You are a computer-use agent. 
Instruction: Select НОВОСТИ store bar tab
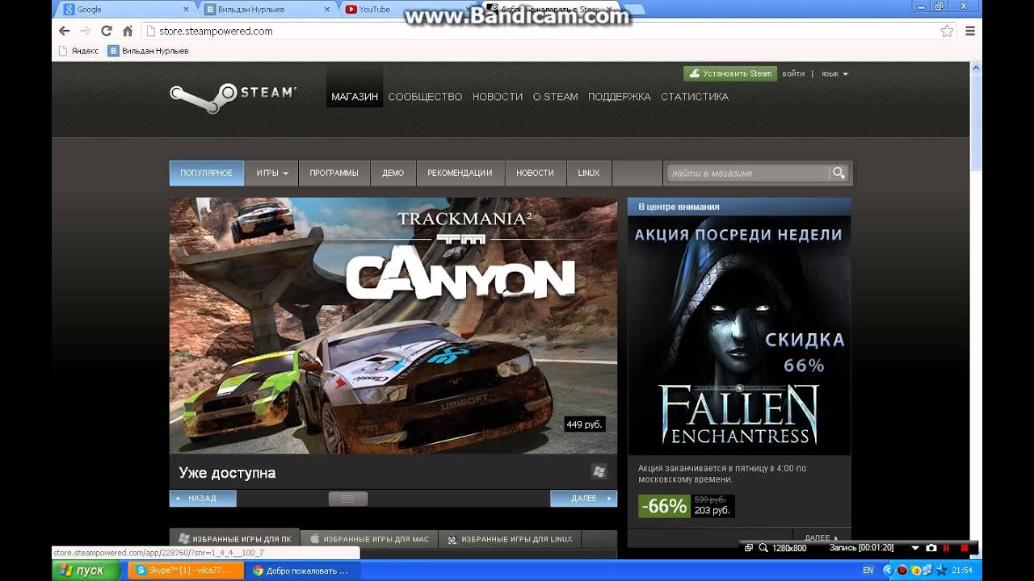point(535,173)
